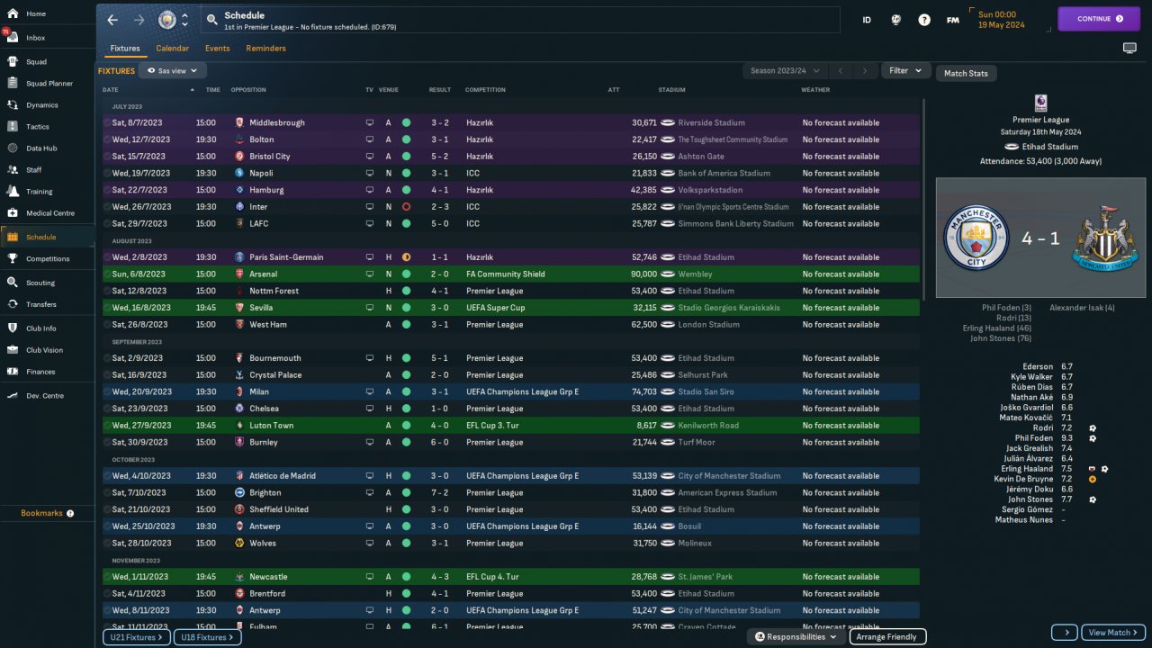Click the Squad Planner clipboard icon
The image size is (1152, 648).
13,84
